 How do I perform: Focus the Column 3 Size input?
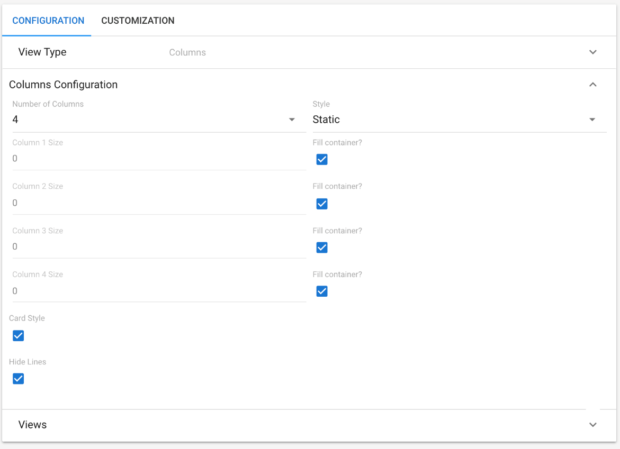point(159,247)
